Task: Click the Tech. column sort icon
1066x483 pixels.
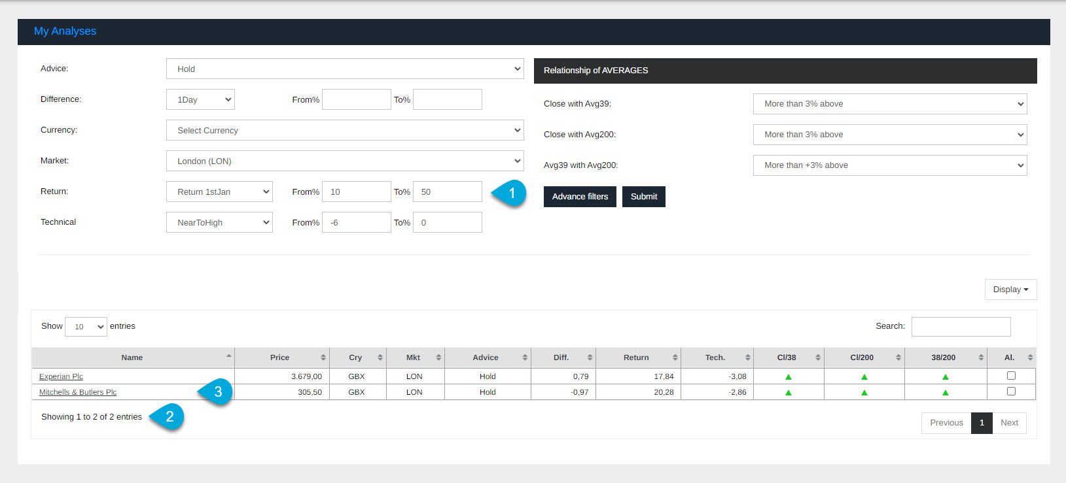Action: tap(747, 358)
